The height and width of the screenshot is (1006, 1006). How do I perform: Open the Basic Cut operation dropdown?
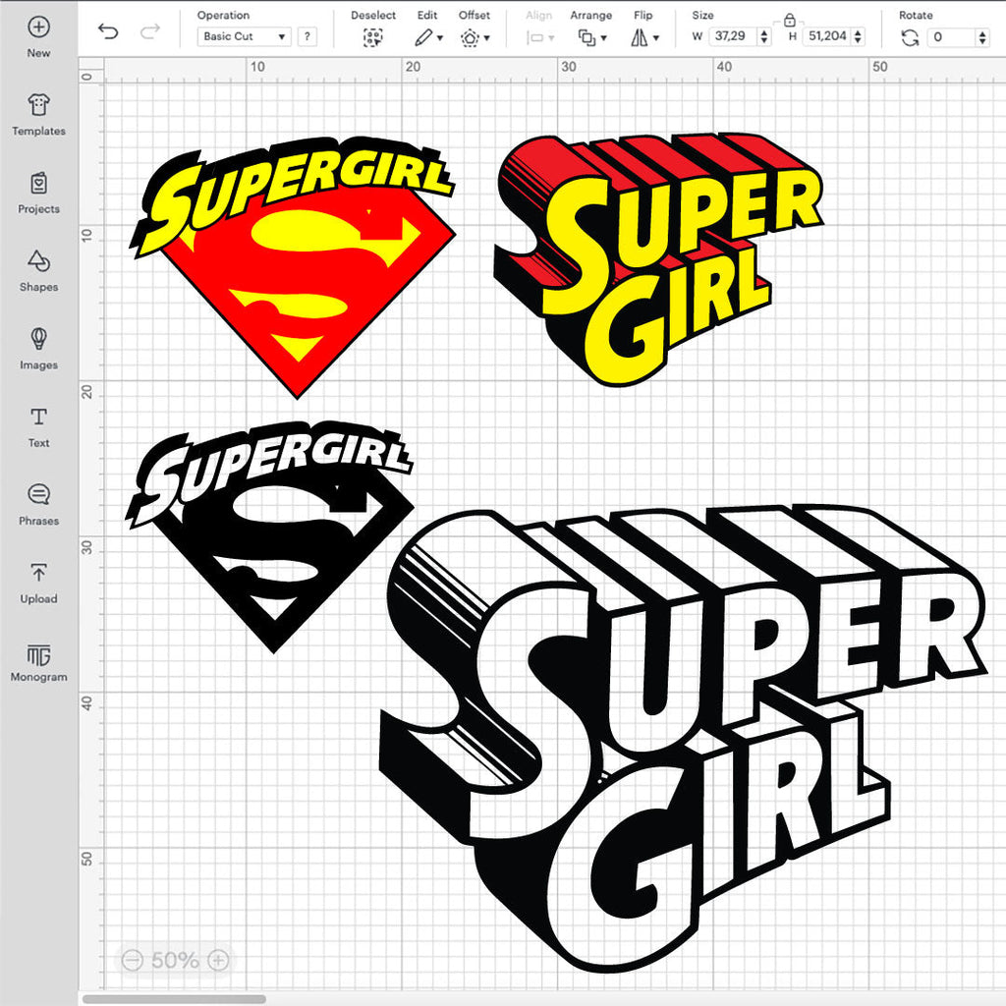pos(245,36)
